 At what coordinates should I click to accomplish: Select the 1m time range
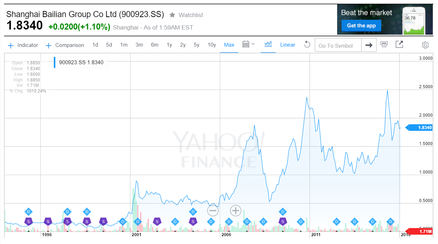tap(124, 45)
